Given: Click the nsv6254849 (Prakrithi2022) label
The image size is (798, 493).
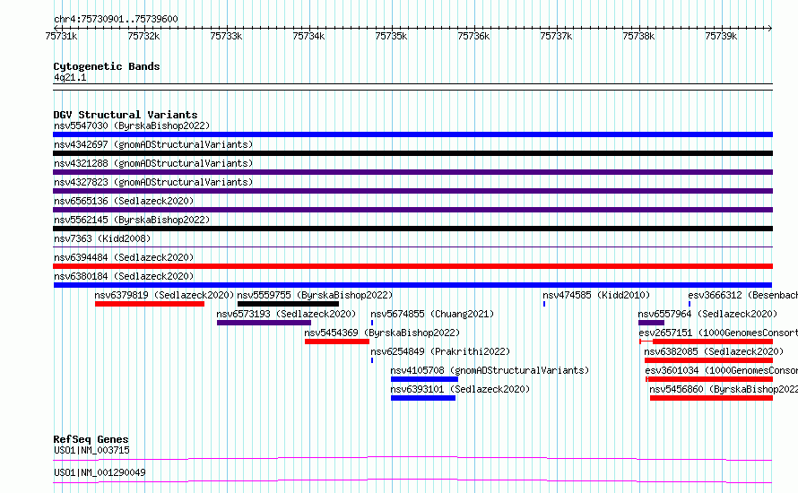Looking at the screenshot, I should 440,351.
